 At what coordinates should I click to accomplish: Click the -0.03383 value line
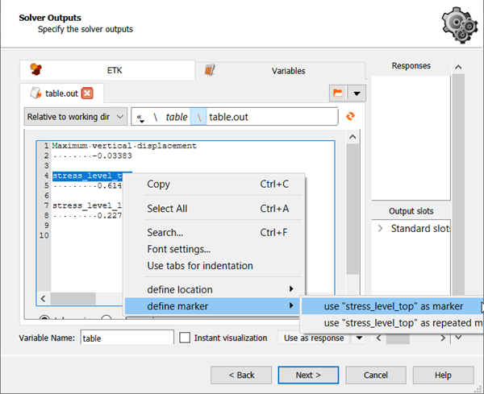113,156
